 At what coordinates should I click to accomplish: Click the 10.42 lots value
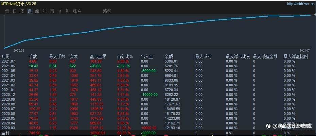(33, 66)
